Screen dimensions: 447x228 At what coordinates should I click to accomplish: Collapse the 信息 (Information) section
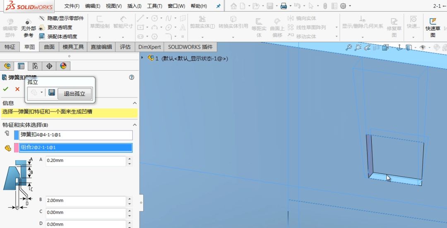tap(135, 103)
